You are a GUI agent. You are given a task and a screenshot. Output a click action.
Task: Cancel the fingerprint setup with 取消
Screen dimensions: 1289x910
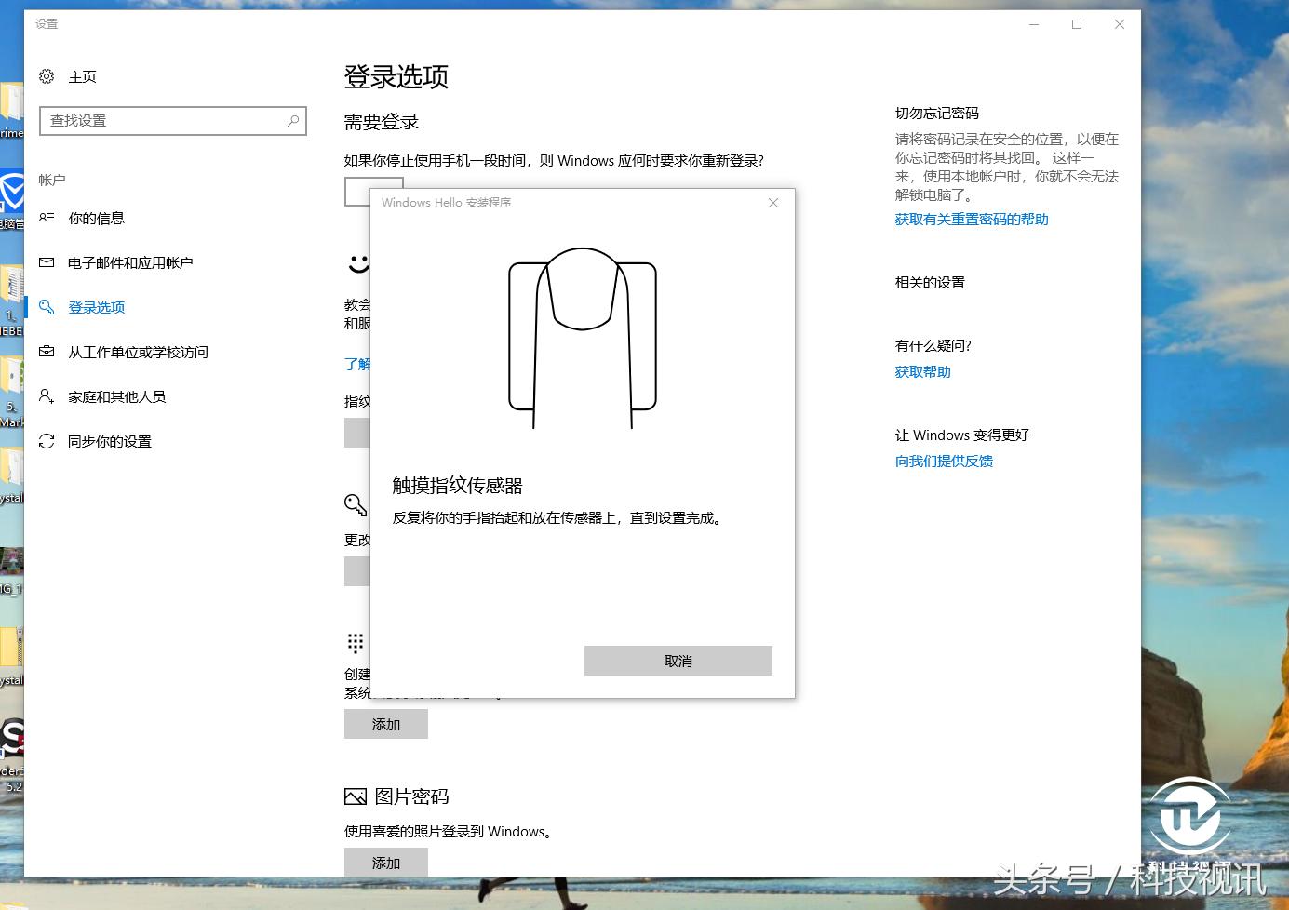(x=678, y=660)
